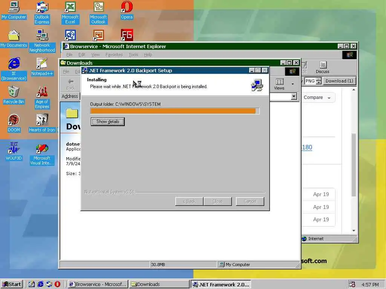Screen dimensions: 386x289
Task: Open the Downloads address bar dropdown
Action: (294, 96)
